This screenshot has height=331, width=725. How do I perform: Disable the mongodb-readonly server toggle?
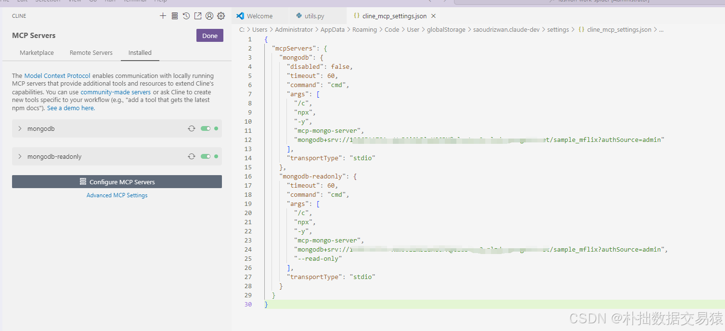206,156
